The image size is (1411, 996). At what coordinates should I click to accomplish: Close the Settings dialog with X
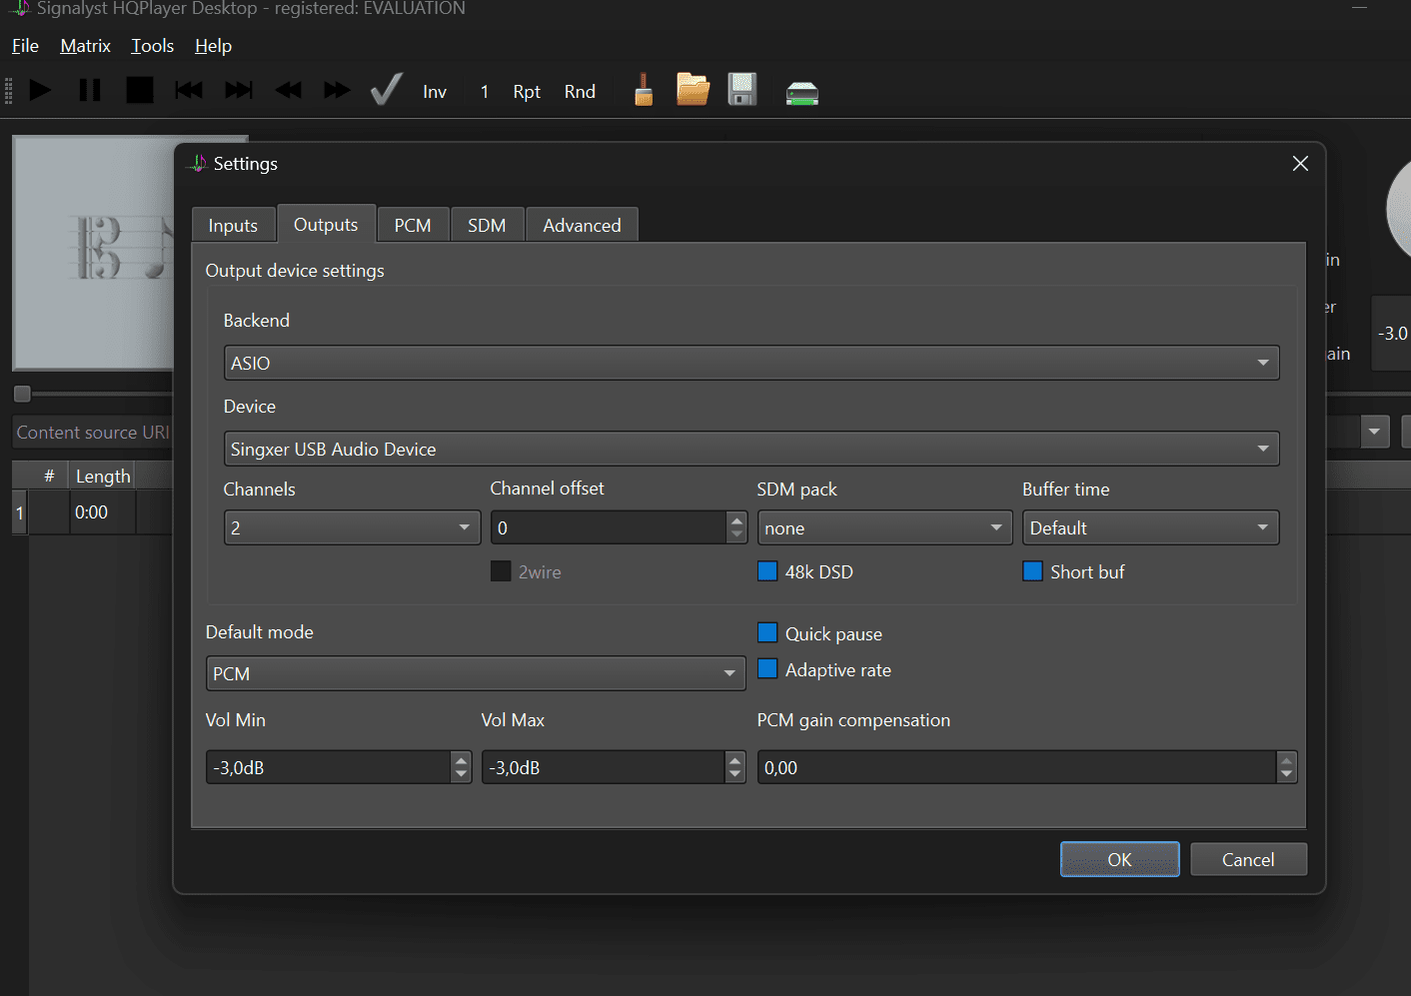[1300, 163]
